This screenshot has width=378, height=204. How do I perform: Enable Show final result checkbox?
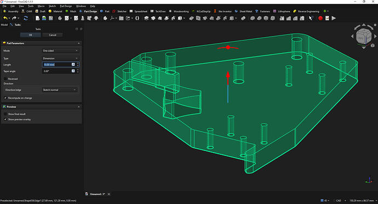point(5,114)
